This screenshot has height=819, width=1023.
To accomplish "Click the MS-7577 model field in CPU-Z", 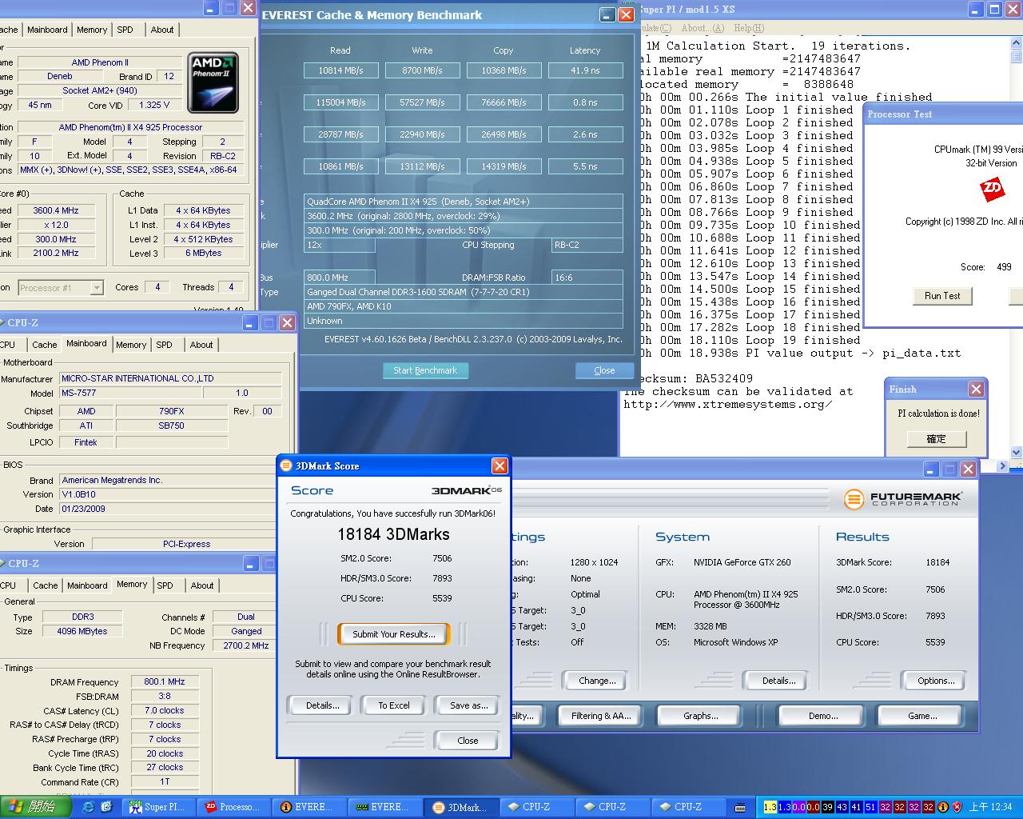I will [131, 394].
